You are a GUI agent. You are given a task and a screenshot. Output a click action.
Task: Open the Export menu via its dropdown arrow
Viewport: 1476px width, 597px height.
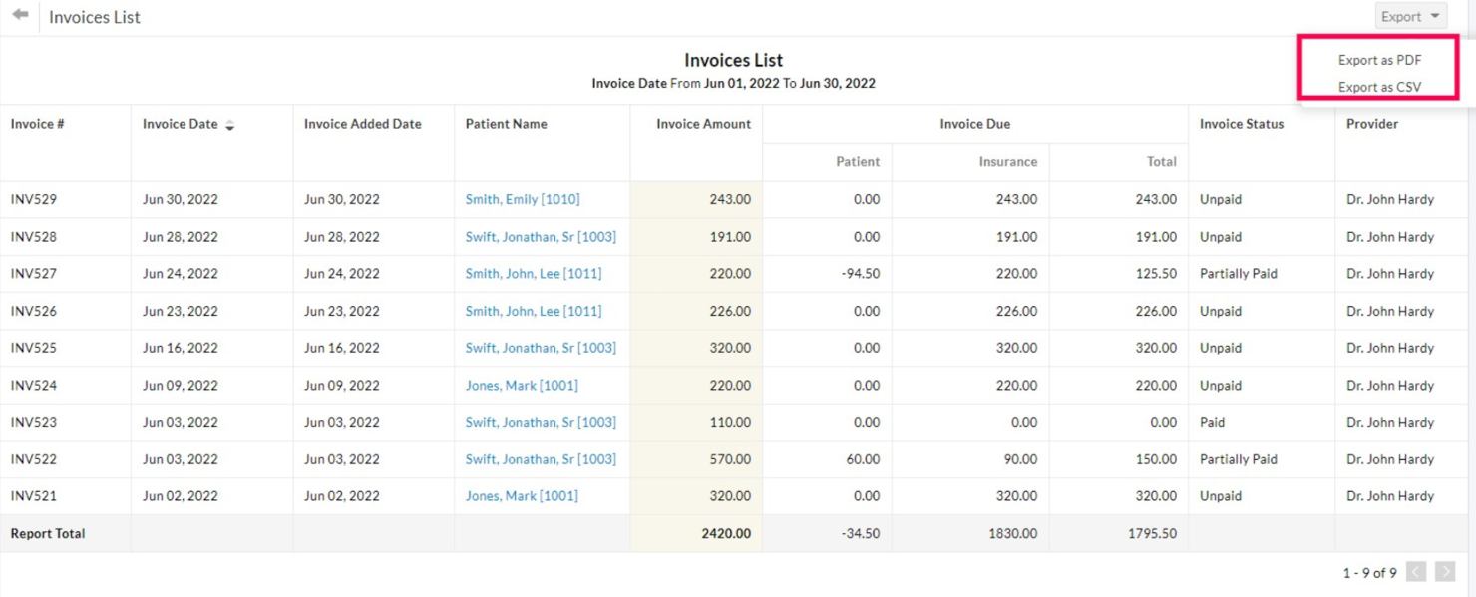click(1434, 15)
